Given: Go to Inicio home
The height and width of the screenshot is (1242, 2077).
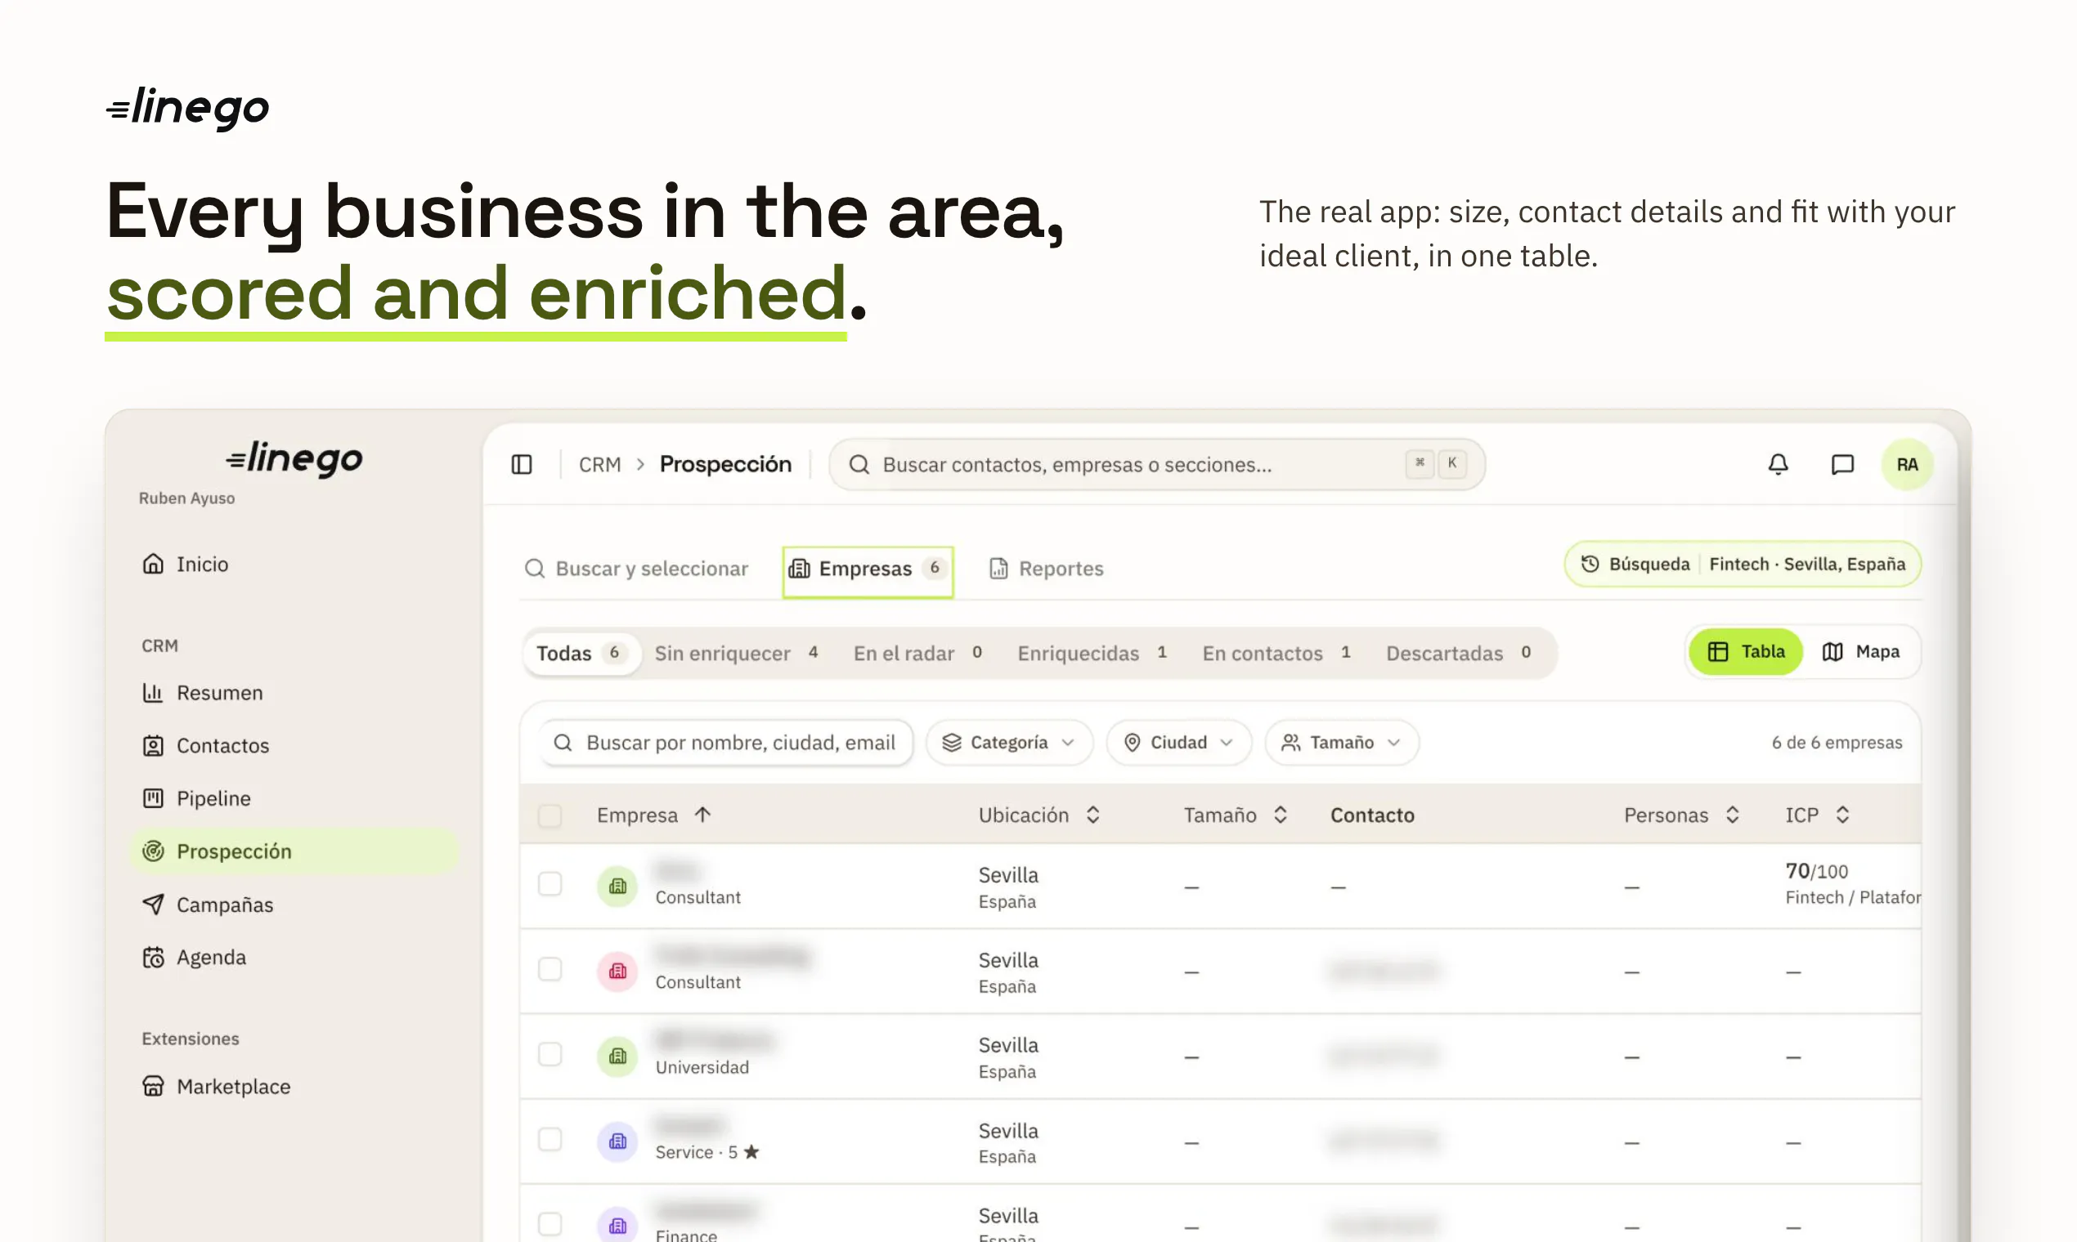Looking at the screenshot, I should pos(185,564).
